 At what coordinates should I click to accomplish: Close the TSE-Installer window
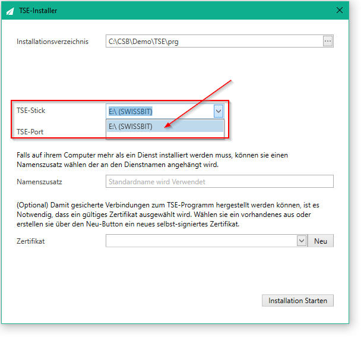pos(340,10)
